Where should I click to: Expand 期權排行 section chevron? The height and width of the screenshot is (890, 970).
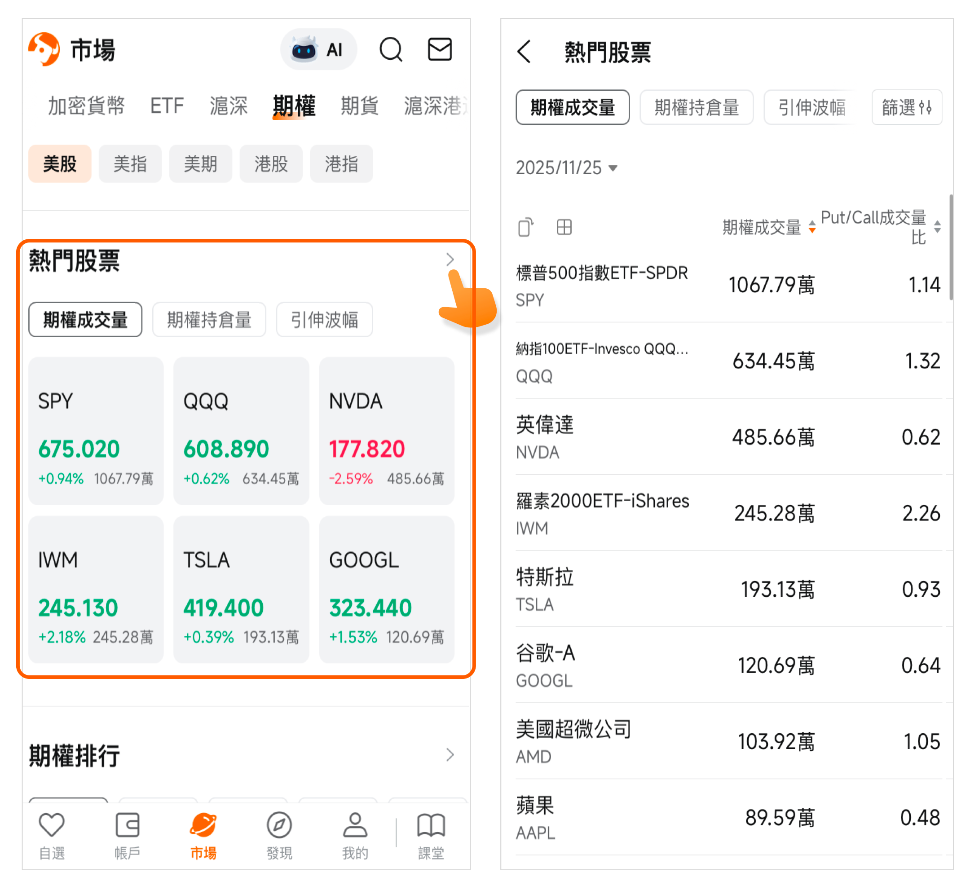450,754
